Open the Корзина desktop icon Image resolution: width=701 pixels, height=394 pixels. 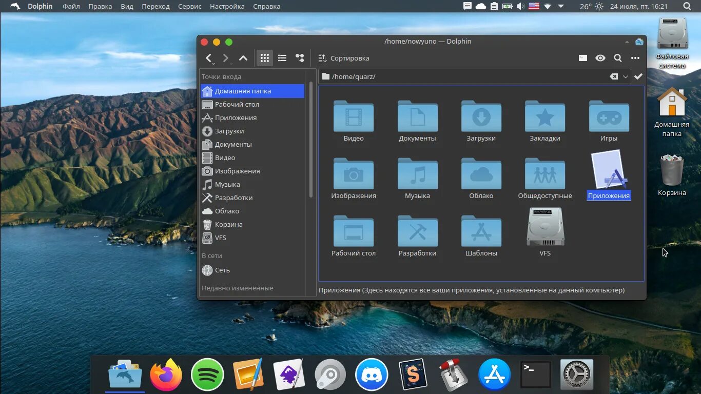(x=672, y=174)
